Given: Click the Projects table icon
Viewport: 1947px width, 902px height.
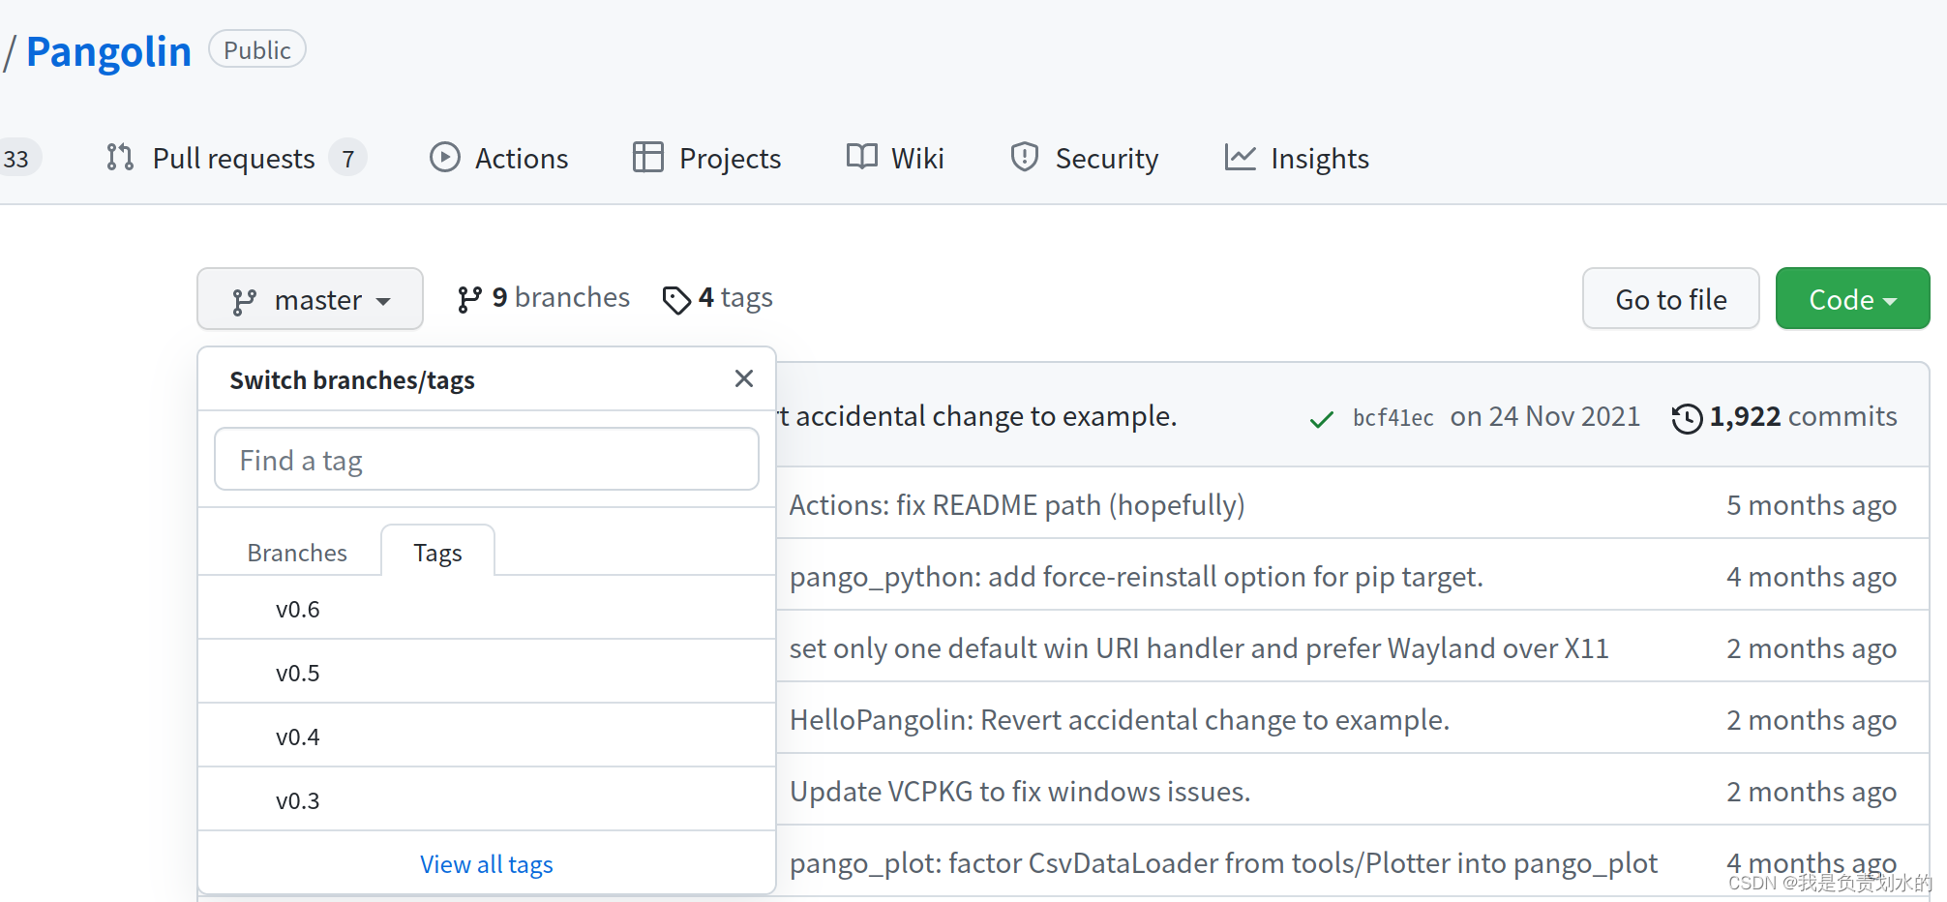Looking at the screenshot, I should coord(647,157).
